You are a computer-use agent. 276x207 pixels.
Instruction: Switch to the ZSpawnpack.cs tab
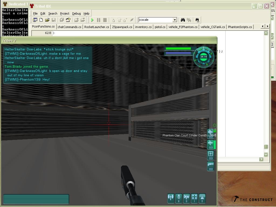(x=122, y=27)
